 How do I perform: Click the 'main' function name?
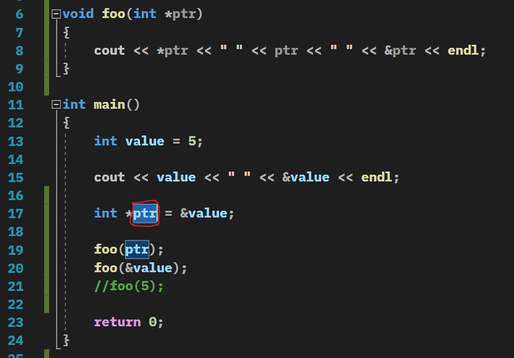[110, 104]
